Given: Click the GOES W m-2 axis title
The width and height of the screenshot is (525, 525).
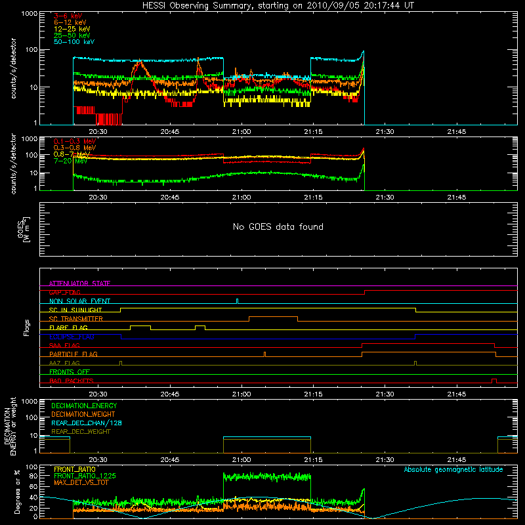Looking at the screenshot, I should click(x=24, y=230).
